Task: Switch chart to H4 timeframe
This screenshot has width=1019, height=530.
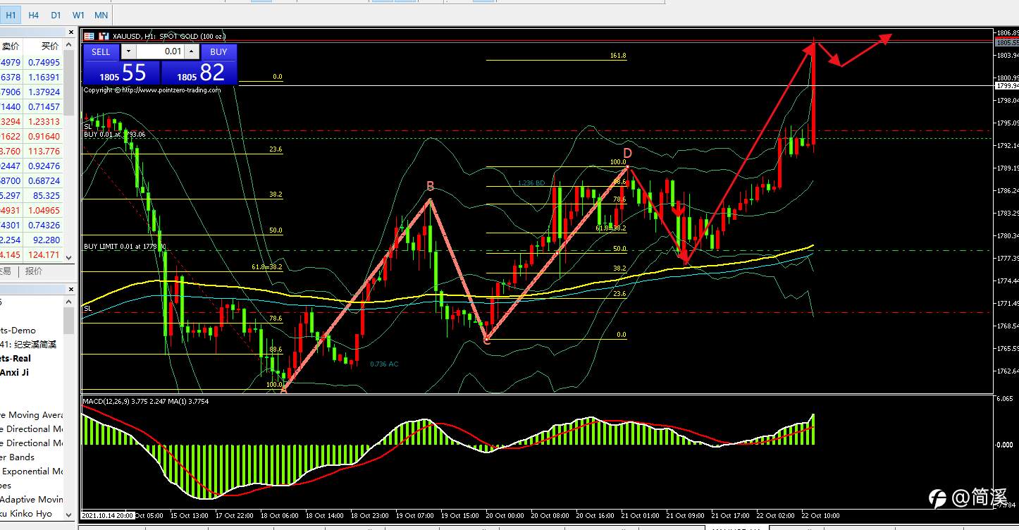Action: [33, 15]
